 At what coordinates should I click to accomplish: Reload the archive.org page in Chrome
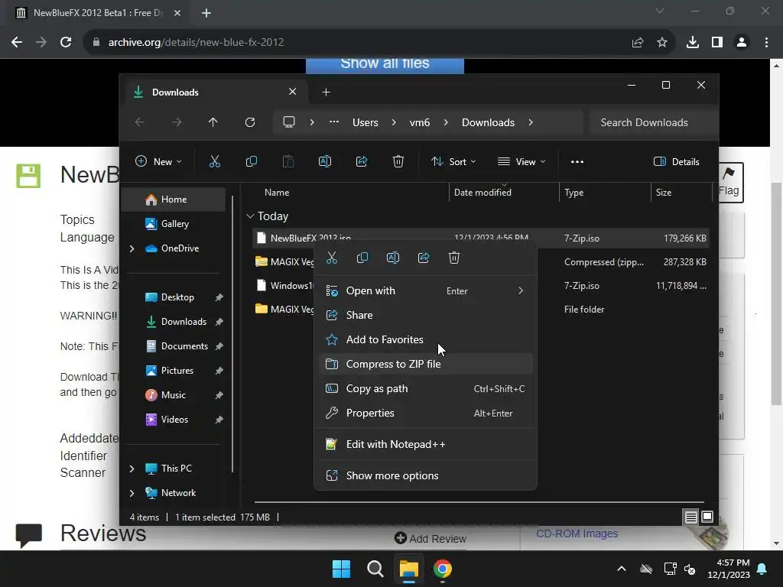point(66,43)
